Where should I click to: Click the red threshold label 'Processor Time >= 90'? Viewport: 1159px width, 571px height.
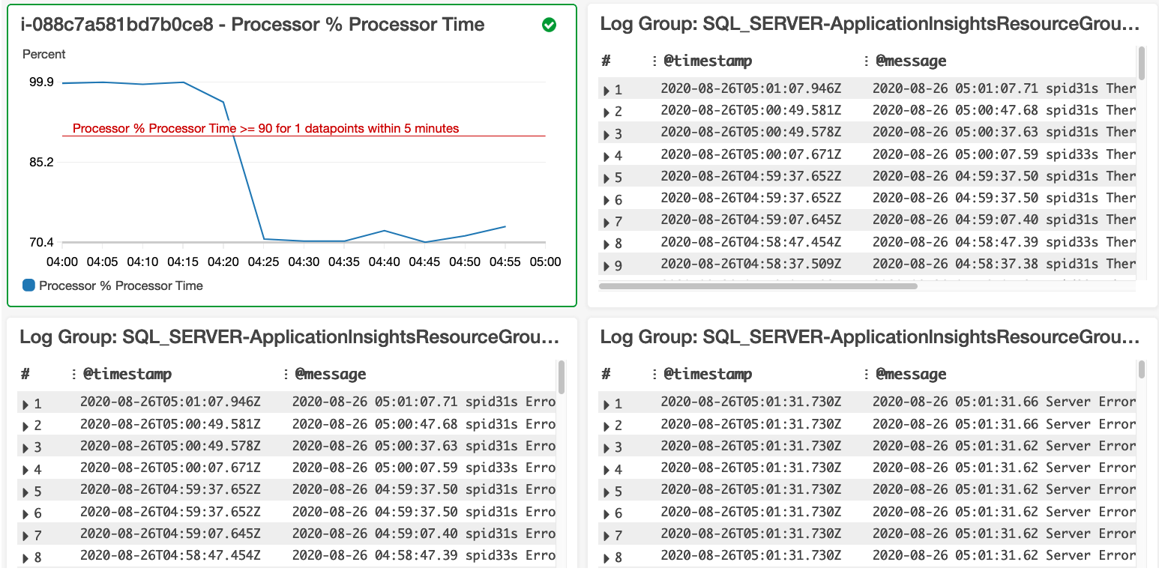point(265,129)
